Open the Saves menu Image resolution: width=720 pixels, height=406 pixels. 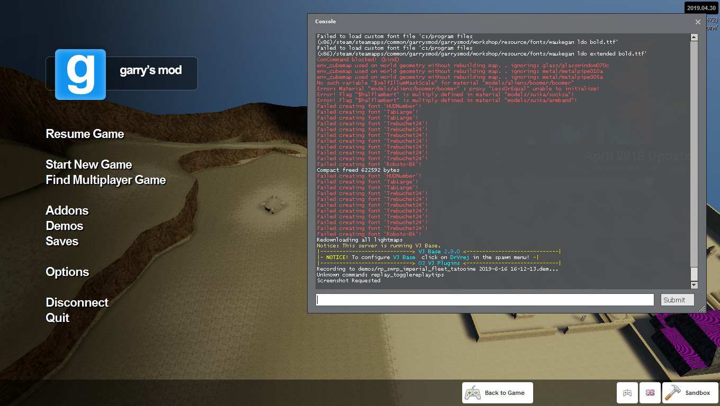tap(62, 241)
